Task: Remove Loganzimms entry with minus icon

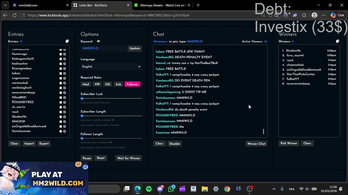Action: (61, 78)
